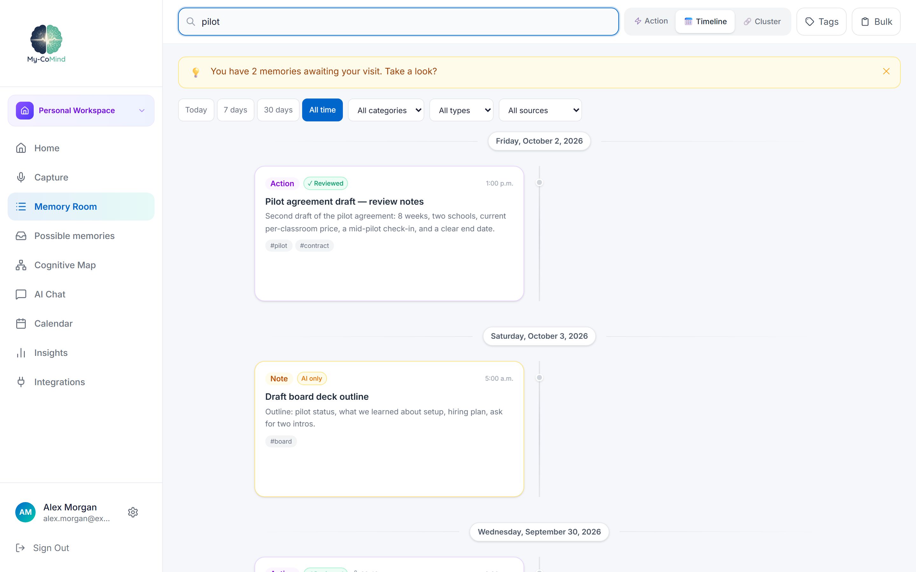Screen dimensions: 916x572
Task: Dismiss the memories awaiting banner
Action: pyautogui.click(x=886, y=71)
